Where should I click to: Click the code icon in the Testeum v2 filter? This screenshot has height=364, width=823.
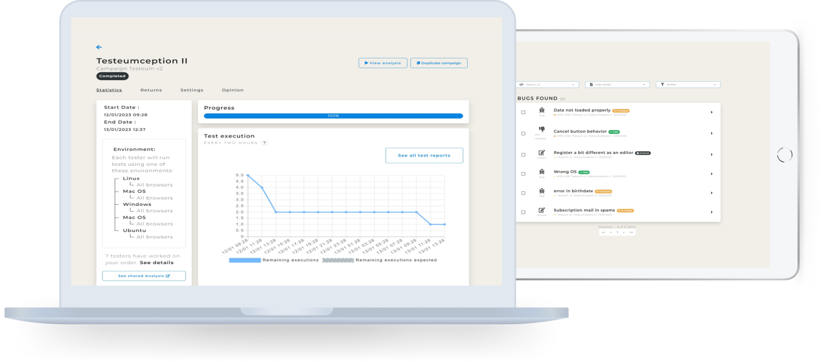522,84
